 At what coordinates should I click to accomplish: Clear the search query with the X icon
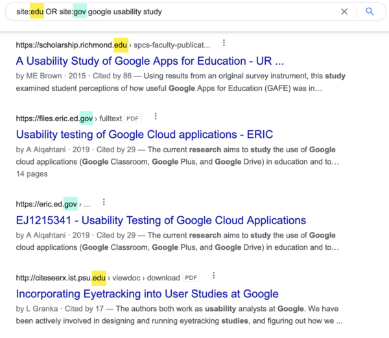344,12
